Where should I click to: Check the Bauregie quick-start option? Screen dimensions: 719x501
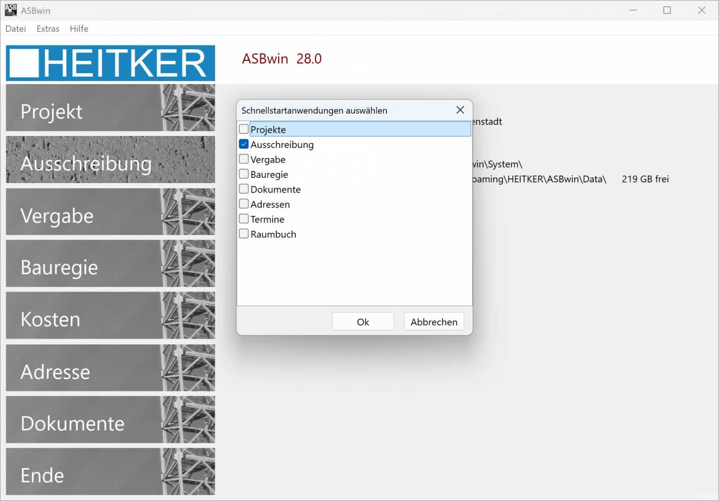244,174
